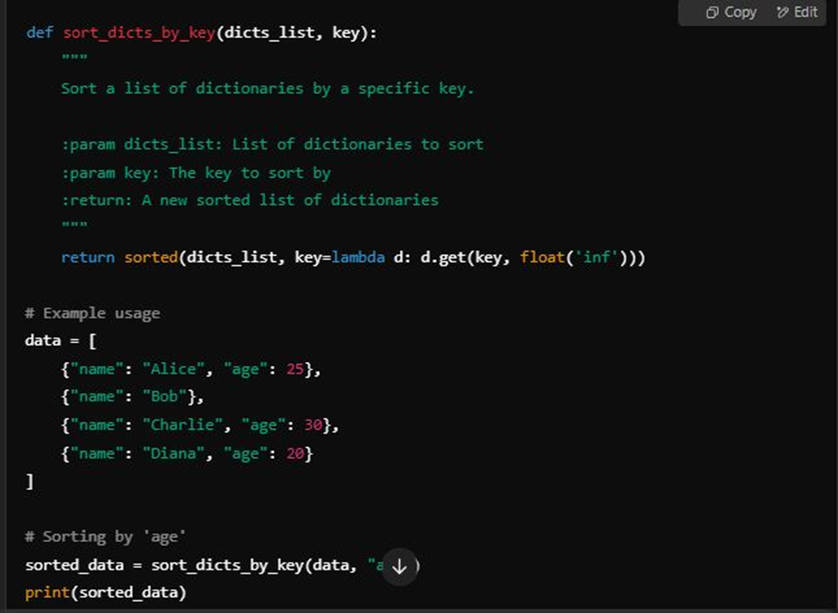The height and width of the screenshot is (613, 838).
Task: Click the ':param key: The key to sort by' line
Action: coord(196,173)
